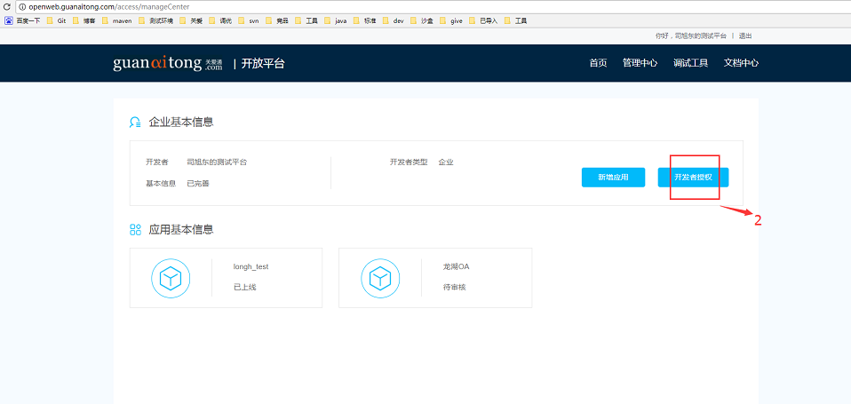
Task: Open the 博客 bookmark folder
Action: (x=84, y=21)
